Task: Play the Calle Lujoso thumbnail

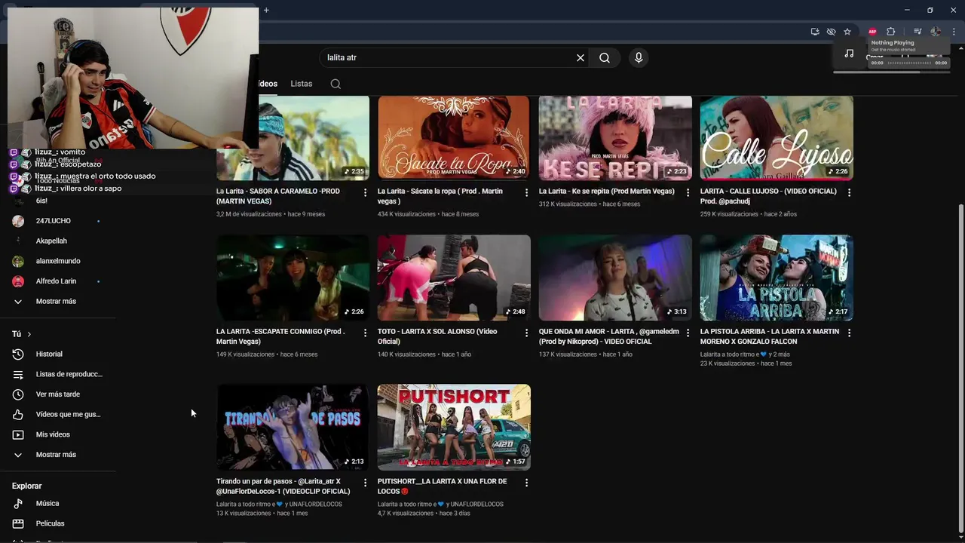Action: (777, 138)
